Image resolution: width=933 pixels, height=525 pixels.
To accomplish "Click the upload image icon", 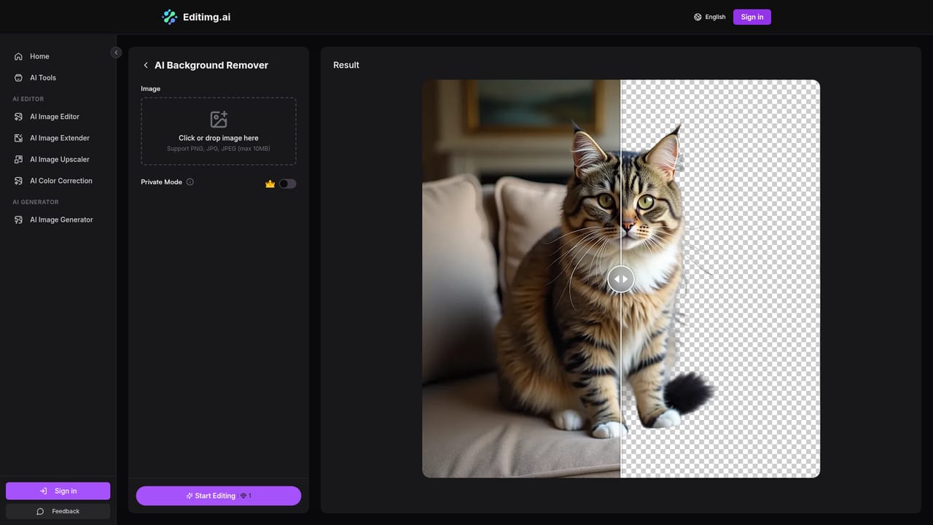I will point(219,120).
